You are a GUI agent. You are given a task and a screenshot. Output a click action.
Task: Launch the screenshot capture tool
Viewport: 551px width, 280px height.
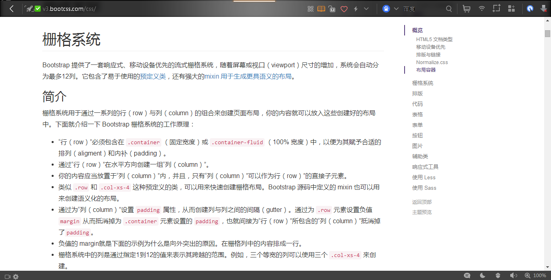point(496,8)
